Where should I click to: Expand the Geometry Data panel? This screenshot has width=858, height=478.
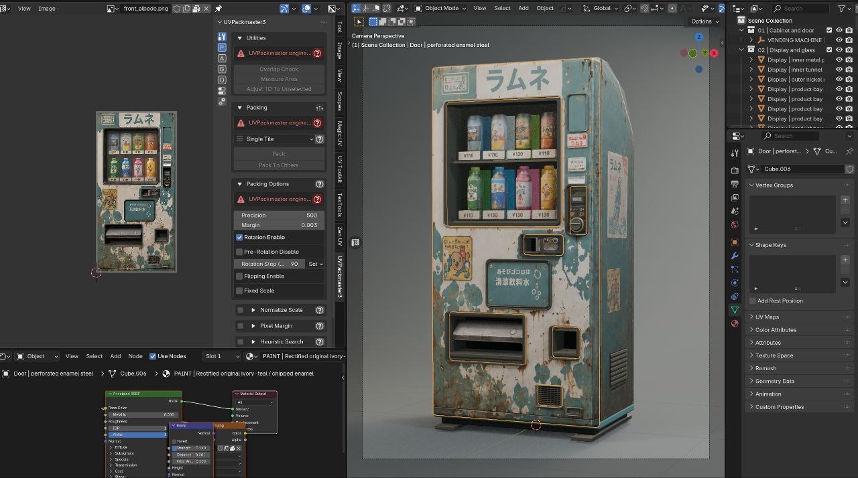pyautogui.click(x=774, y=381)
